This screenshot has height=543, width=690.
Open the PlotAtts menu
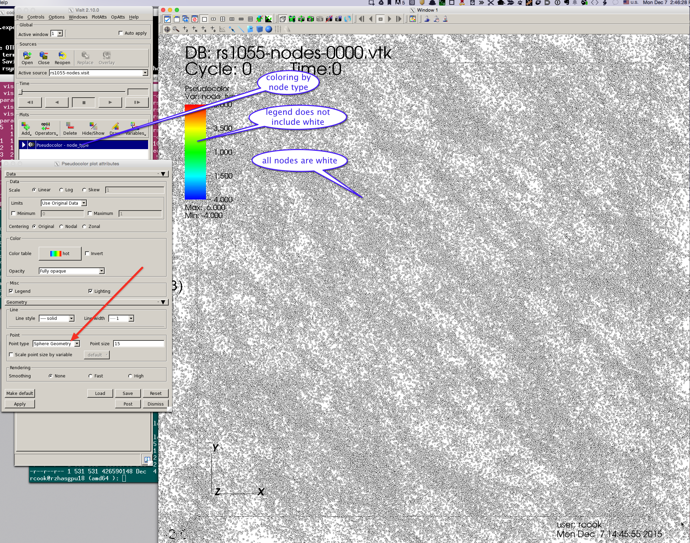(99, 17)
